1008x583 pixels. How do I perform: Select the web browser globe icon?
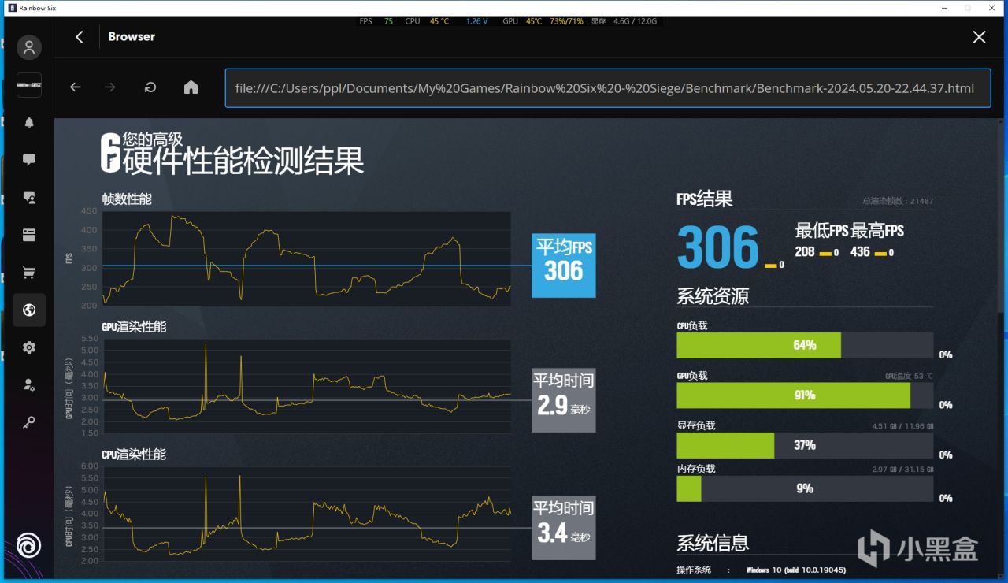tap(29, 310)
